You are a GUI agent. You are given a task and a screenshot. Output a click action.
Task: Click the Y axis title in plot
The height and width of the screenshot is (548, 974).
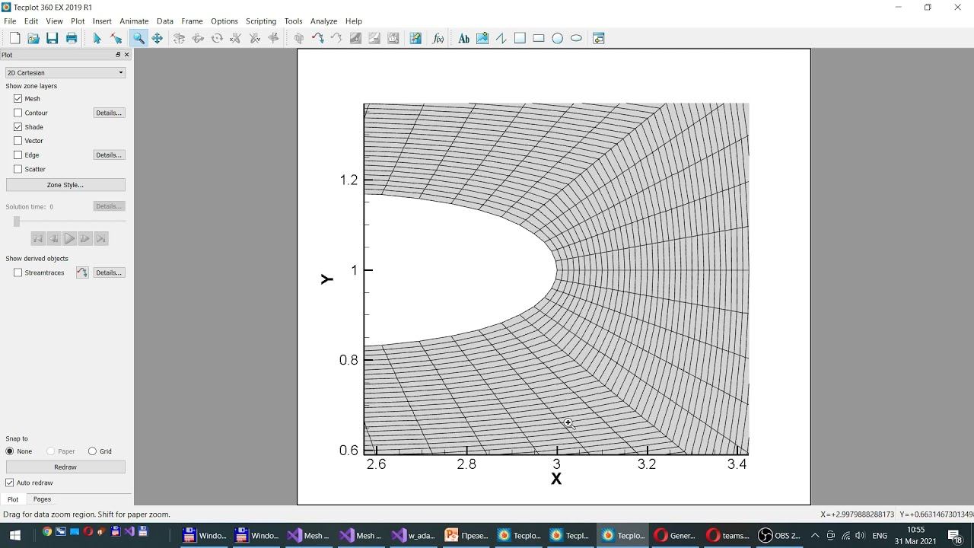[x=327, y=279]
